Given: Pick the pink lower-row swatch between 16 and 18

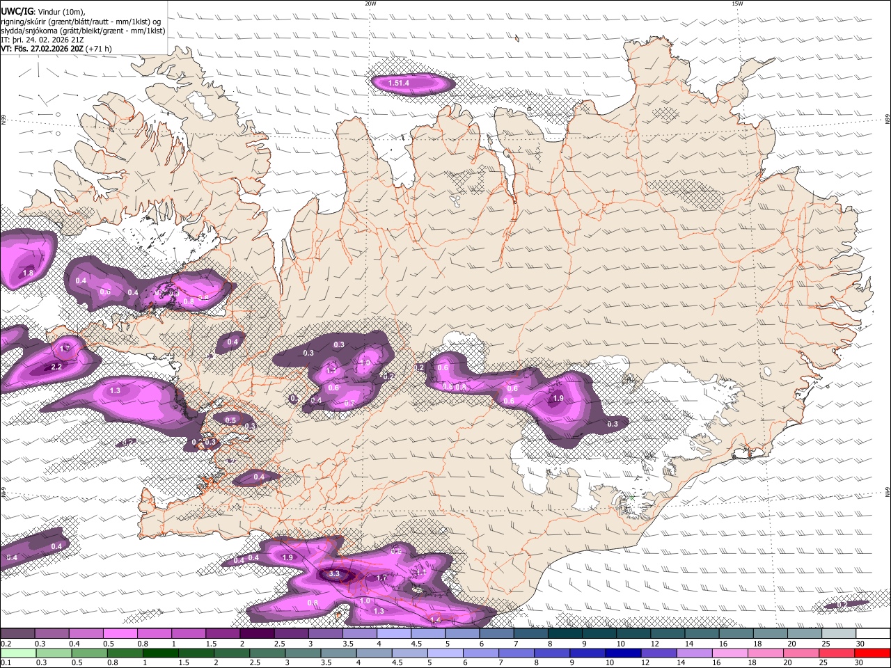Looking at the screenshot, I should (x=730, y=653).
